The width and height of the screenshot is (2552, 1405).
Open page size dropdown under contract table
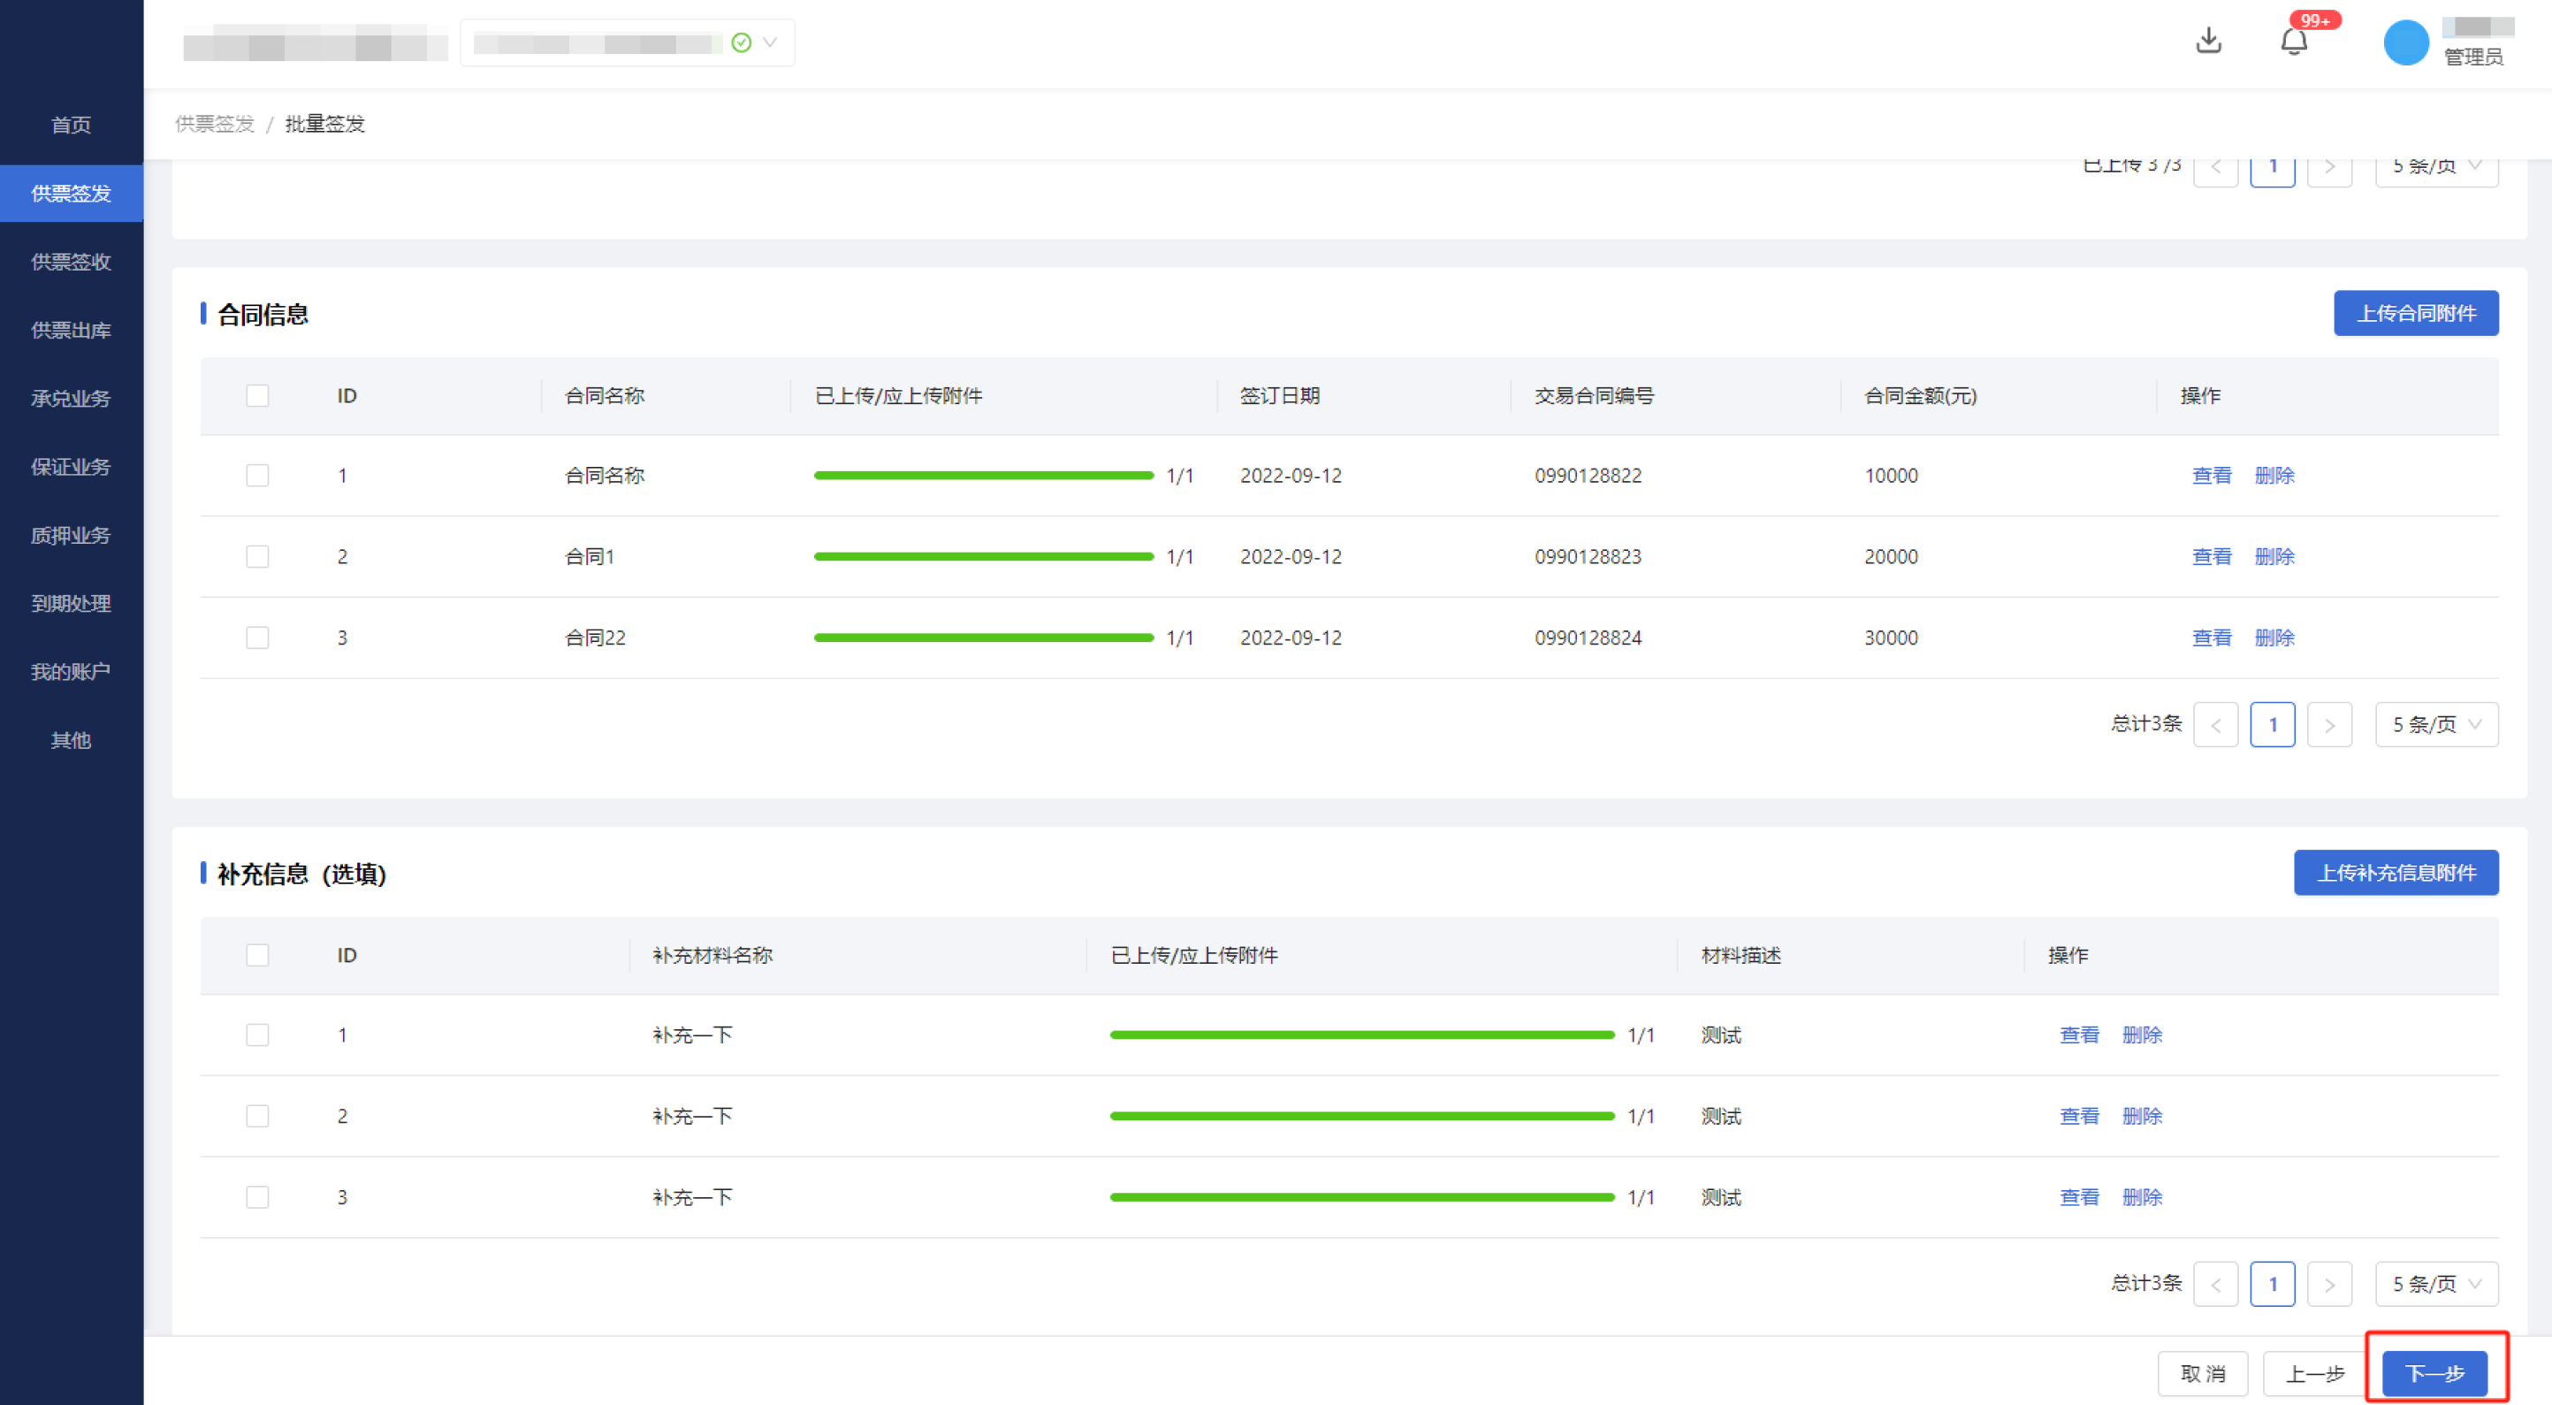[x=2436, y=724]
